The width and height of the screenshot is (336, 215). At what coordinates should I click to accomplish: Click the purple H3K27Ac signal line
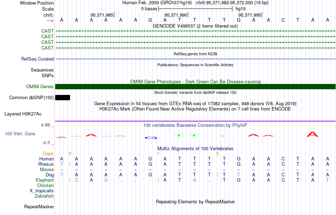(x=195, y=121)
